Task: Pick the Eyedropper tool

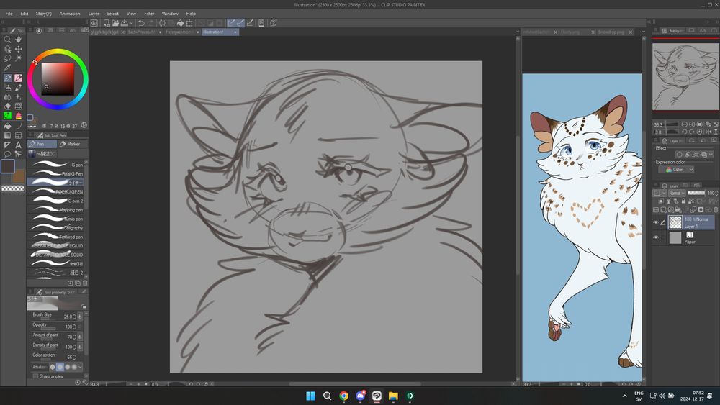Action: coord(7,68)
